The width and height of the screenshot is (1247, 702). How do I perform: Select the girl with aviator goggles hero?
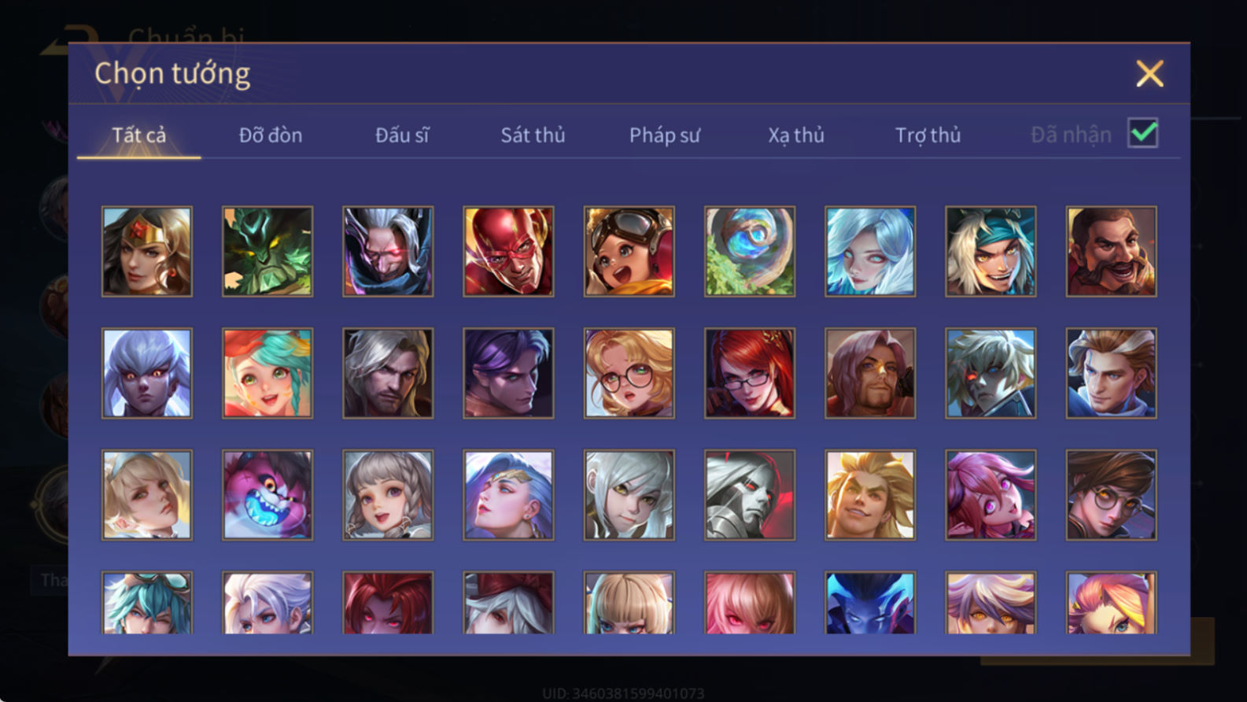point(629,252)
